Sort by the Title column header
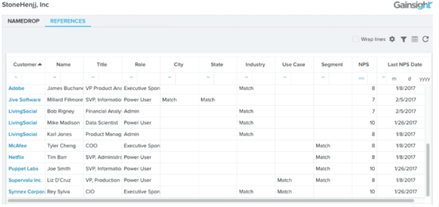The image size is (439, 207). tap(102, 65)
